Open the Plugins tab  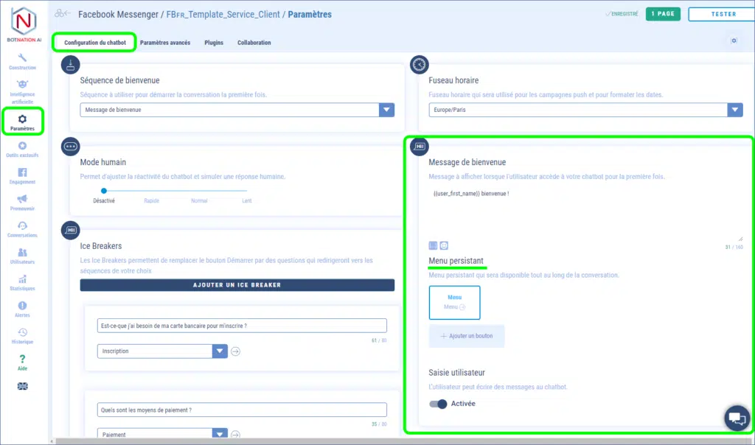(x=214, y=43)
